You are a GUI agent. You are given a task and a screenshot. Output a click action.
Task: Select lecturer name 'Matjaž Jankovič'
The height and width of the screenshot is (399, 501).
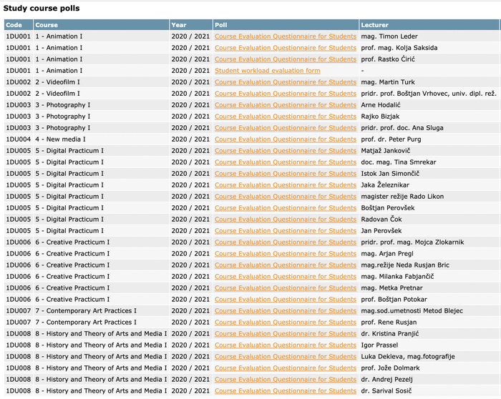[386, 151]
